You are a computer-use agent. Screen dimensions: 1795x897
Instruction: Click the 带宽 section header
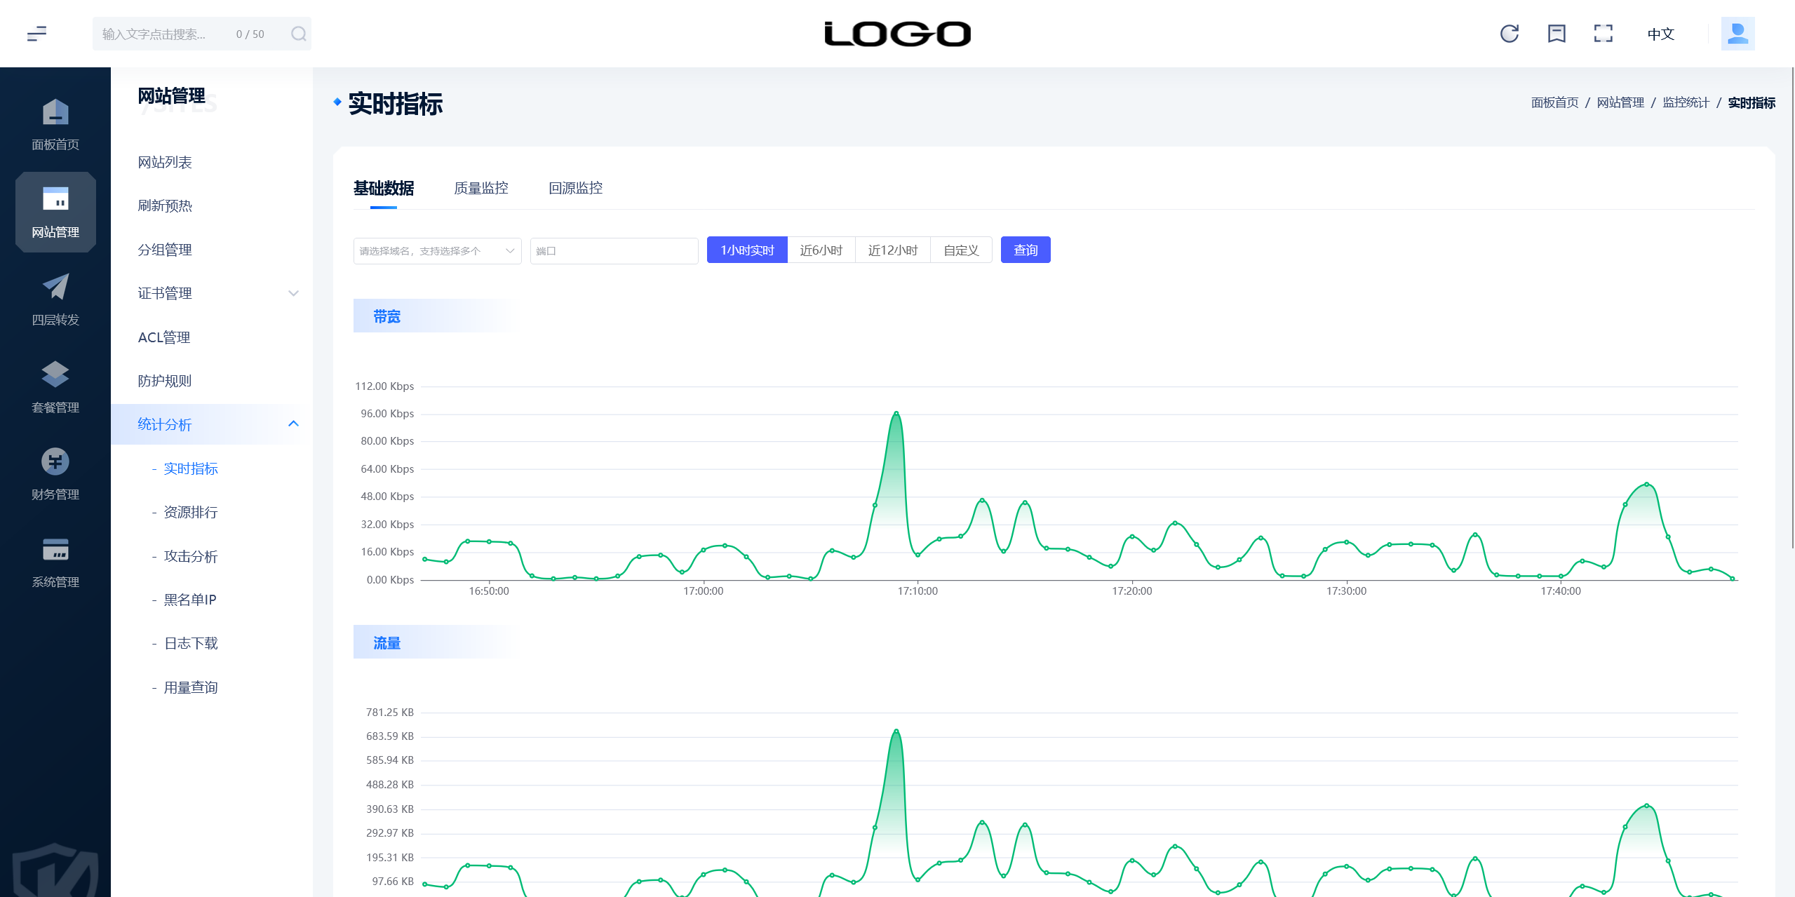coord(387,316)
